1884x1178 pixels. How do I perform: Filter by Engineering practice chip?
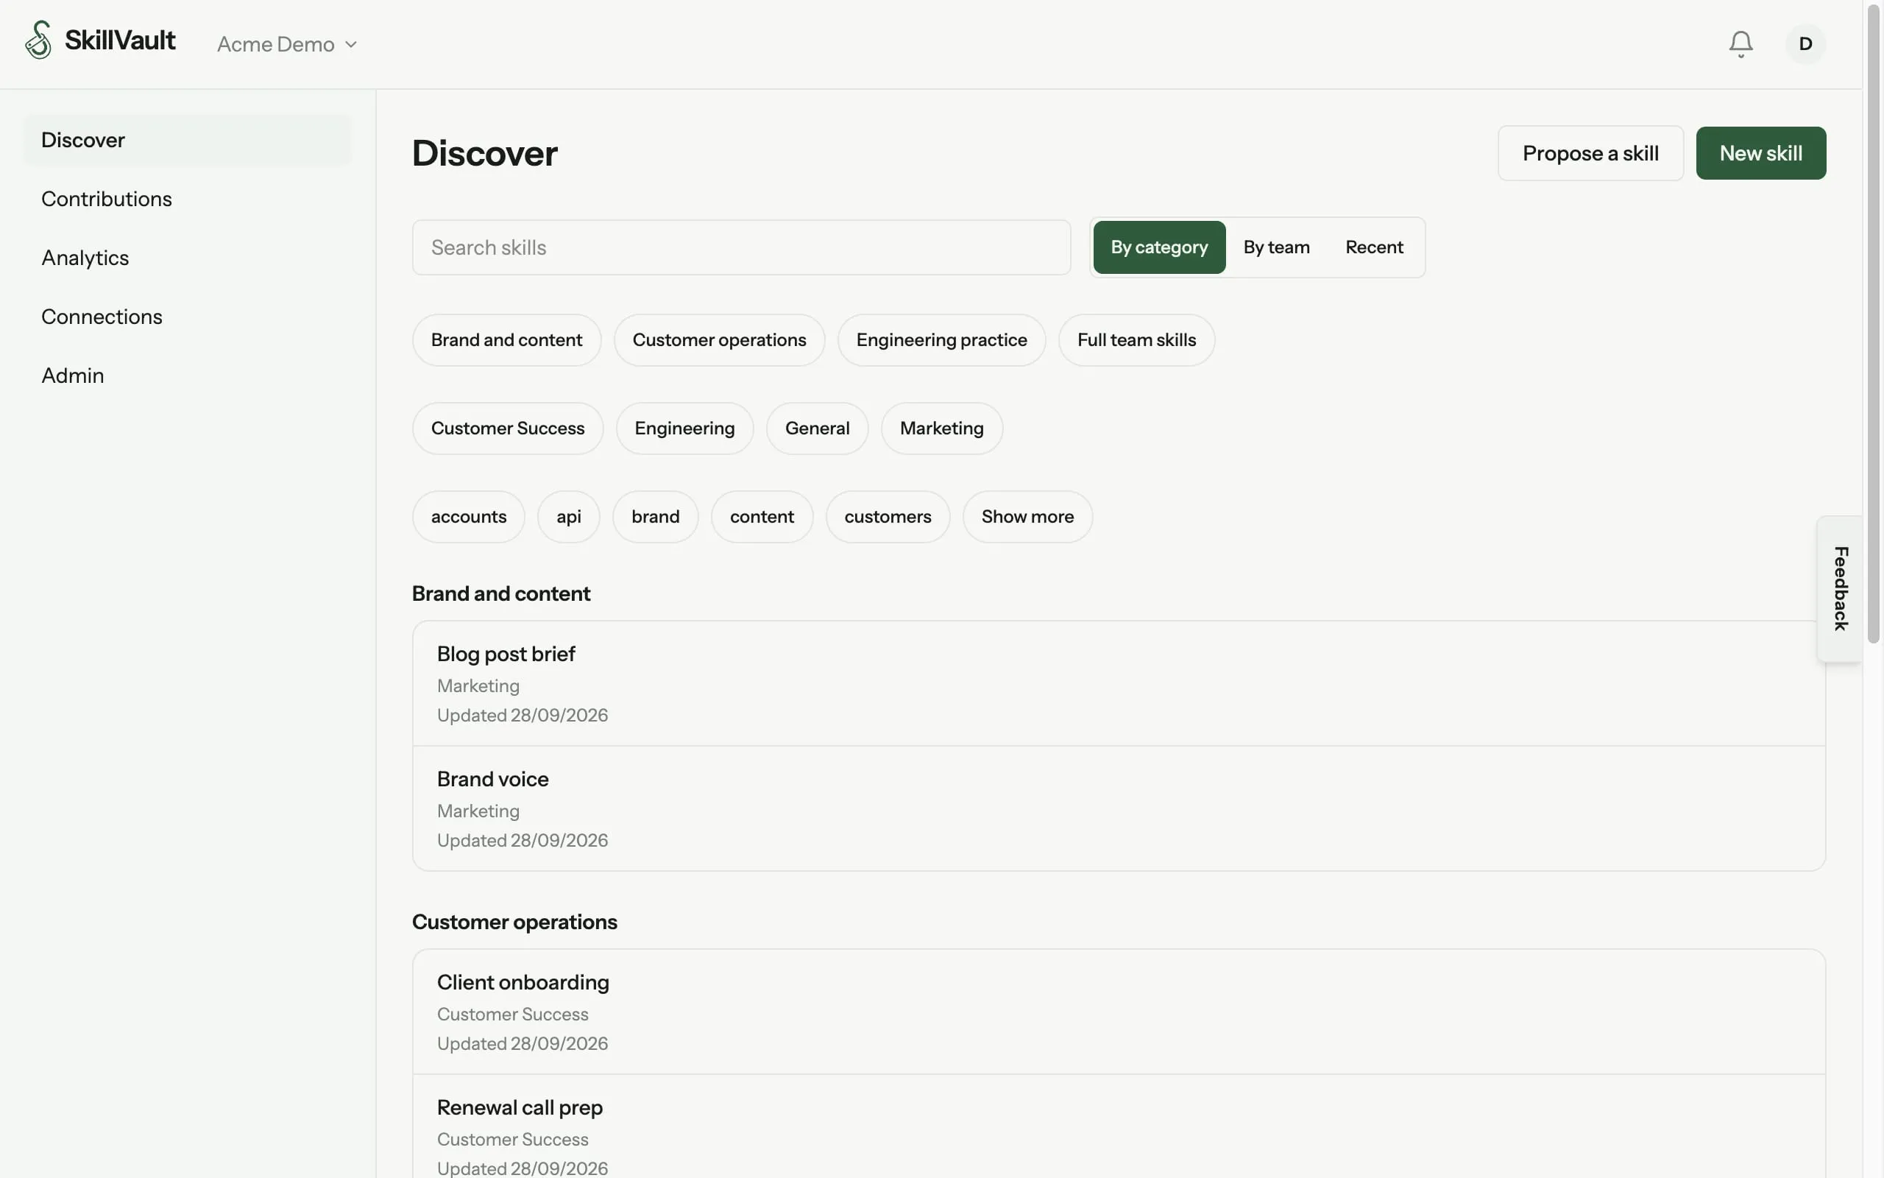click(941, 340)
